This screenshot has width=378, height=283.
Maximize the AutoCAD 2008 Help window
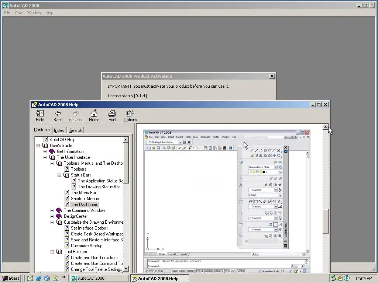tap(319, 104)
